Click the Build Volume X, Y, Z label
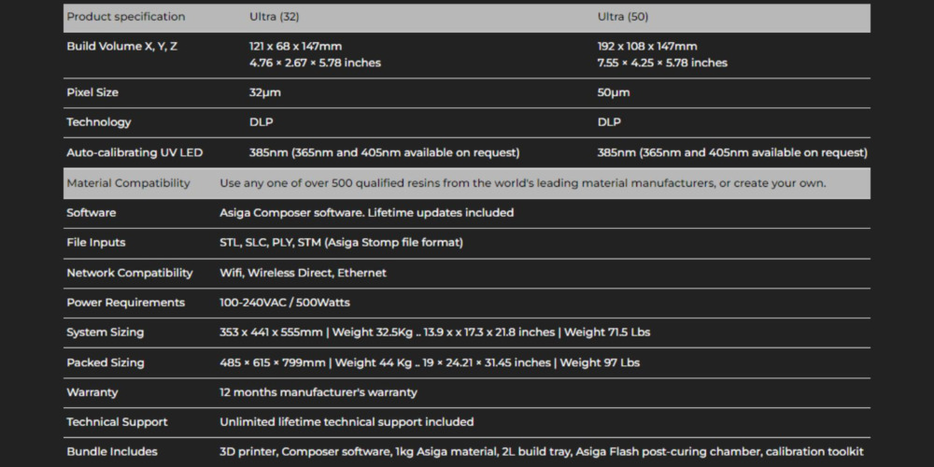This screenshot has height=467, width=934. (121, 46)
